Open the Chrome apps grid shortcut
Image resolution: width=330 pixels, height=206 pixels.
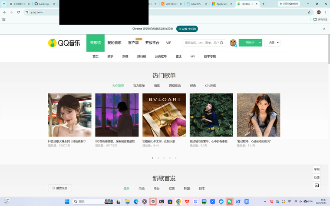coord(4,20)
